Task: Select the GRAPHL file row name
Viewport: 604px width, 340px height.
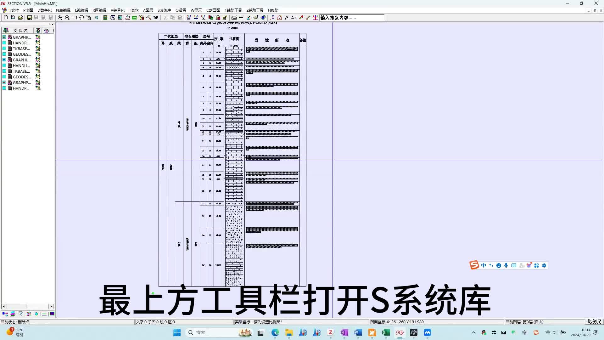Action: tap(22, 60)
